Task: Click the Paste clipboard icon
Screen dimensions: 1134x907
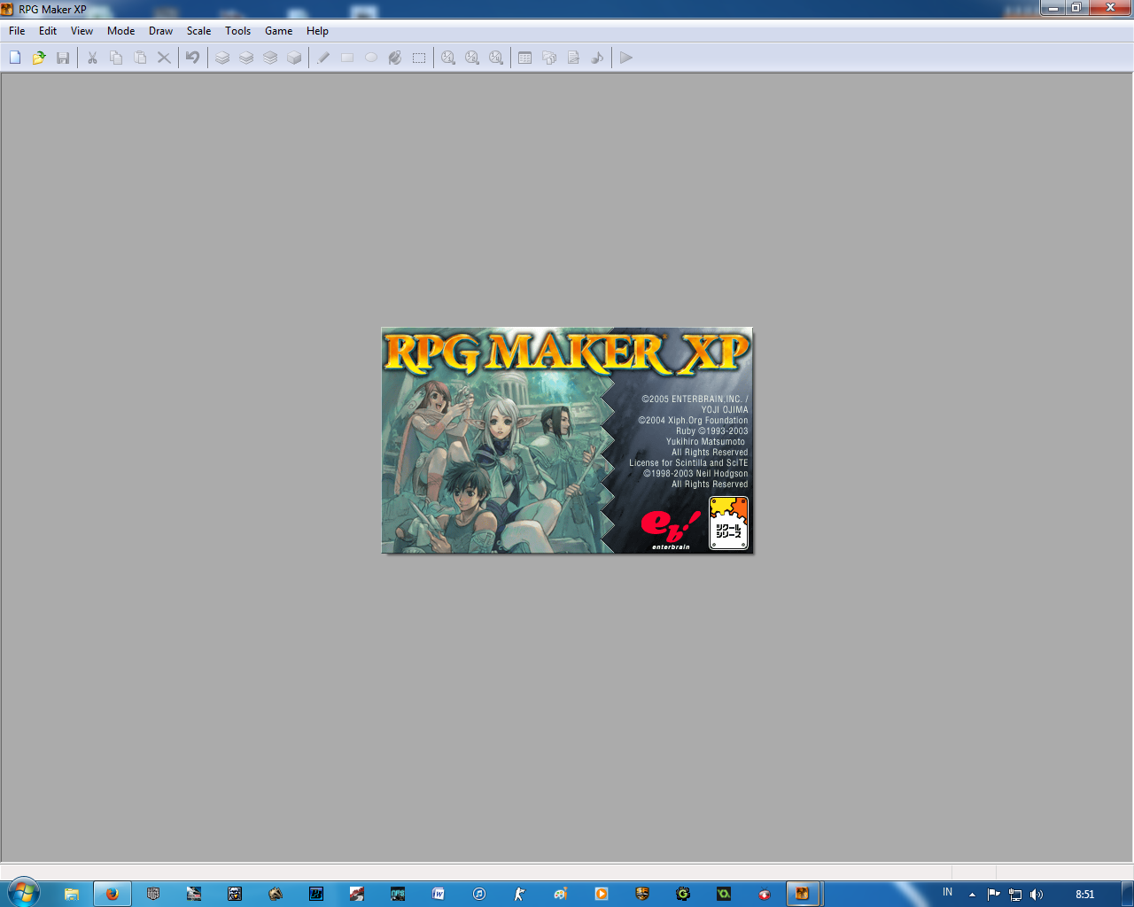Action: [140, 58]
